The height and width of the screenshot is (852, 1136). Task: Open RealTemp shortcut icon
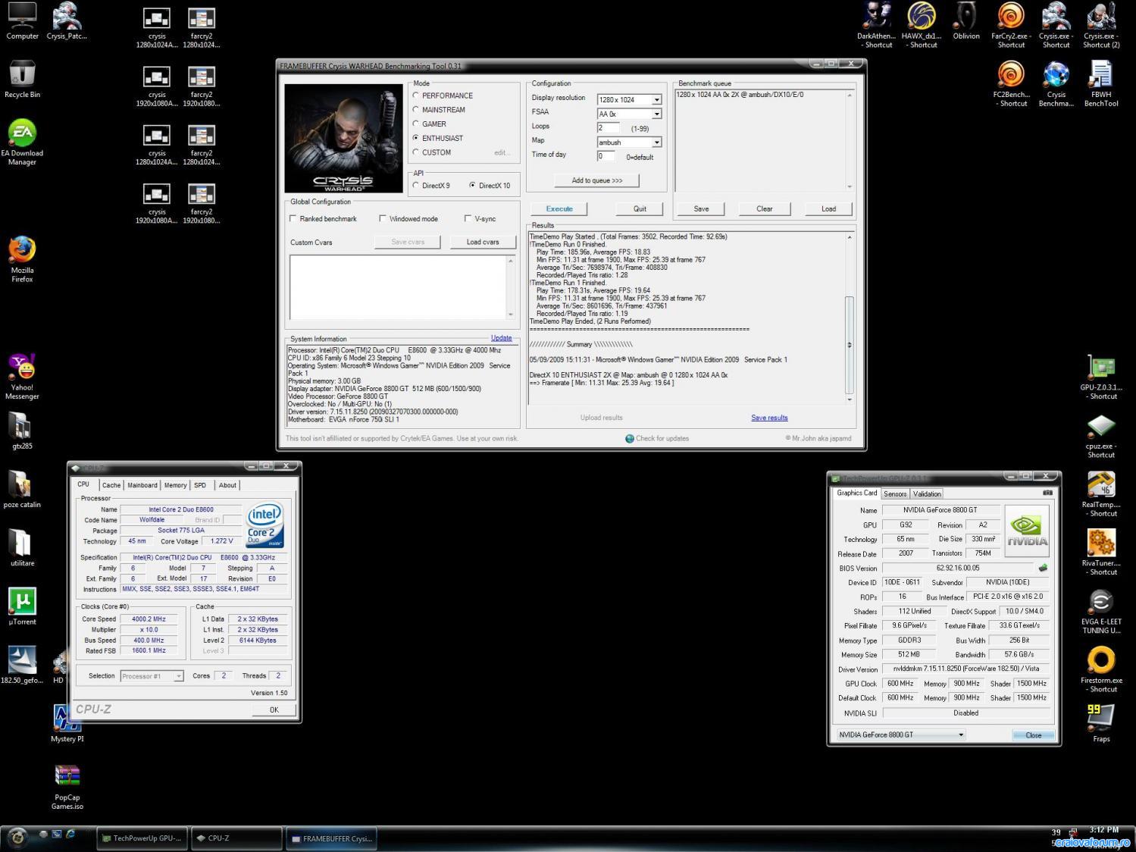1101,494
